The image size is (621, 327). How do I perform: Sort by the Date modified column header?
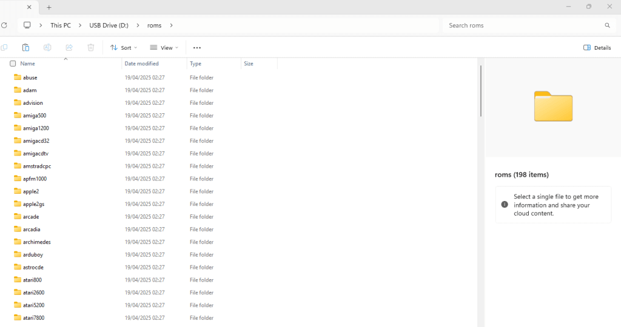tap(142, 64)
